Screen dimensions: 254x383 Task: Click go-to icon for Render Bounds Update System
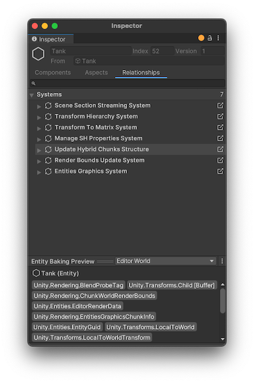coord(220,160)
